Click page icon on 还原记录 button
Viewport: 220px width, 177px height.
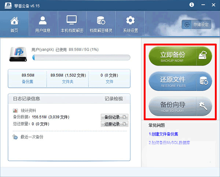pos(124,124)
